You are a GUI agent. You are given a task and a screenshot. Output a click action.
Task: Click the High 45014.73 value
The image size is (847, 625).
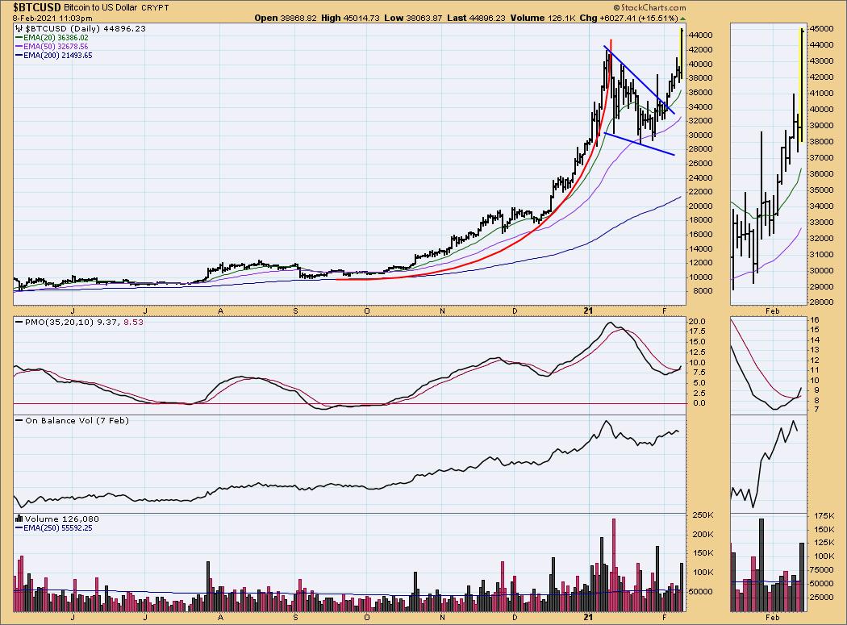[350, 18]
